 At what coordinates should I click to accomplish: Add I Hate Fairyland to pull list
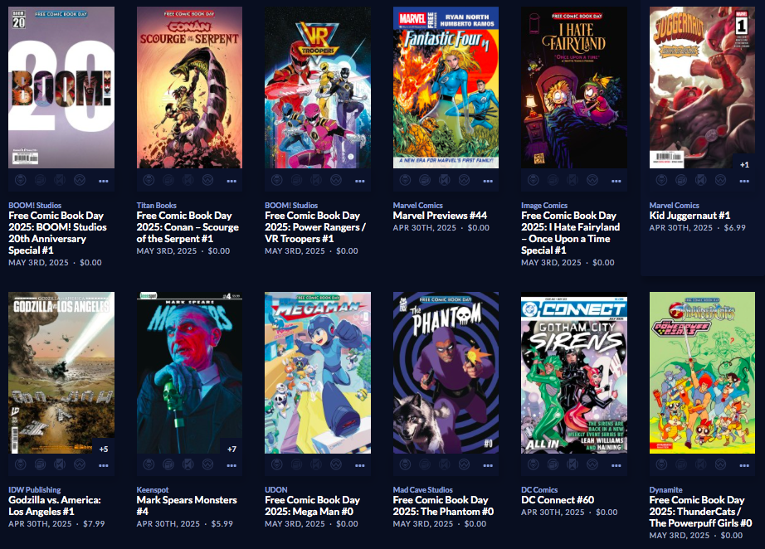534,181
